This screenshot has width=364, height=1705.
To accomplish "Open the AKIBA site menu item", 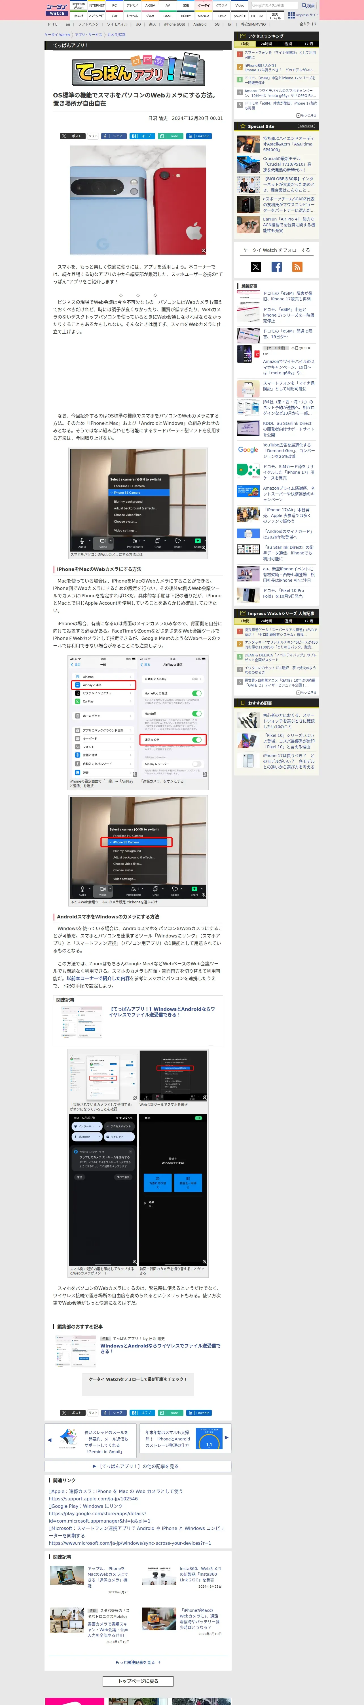I will [x=150, y=5].
